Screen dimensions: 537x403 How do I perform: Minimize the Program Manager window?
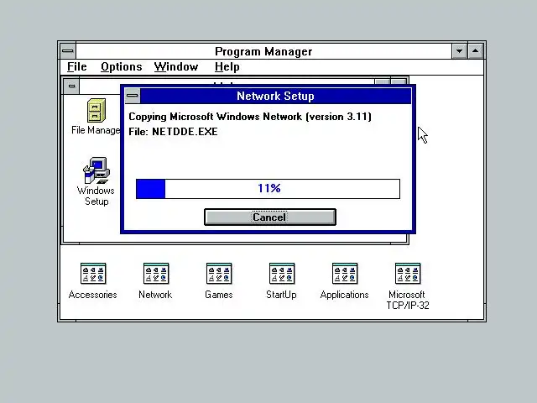pyautogui.click(x=459, y=51)
